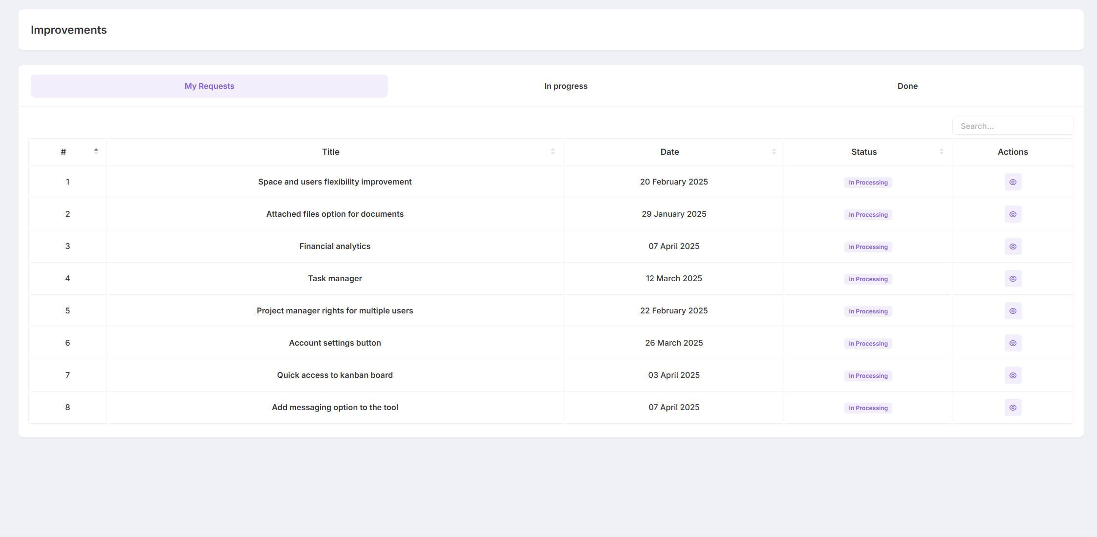Click In Processing badge for Quick access to kanban row
The height and width of the screenshot is (537, 1097).
pyautogui.click(x=868, y=376)
